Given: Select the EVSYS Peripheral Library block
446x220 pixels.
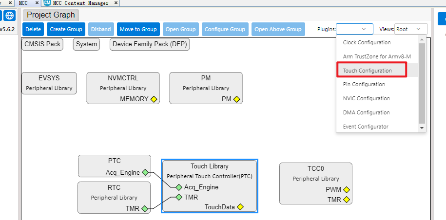Looking at the screenshot, I should (49, 83).
